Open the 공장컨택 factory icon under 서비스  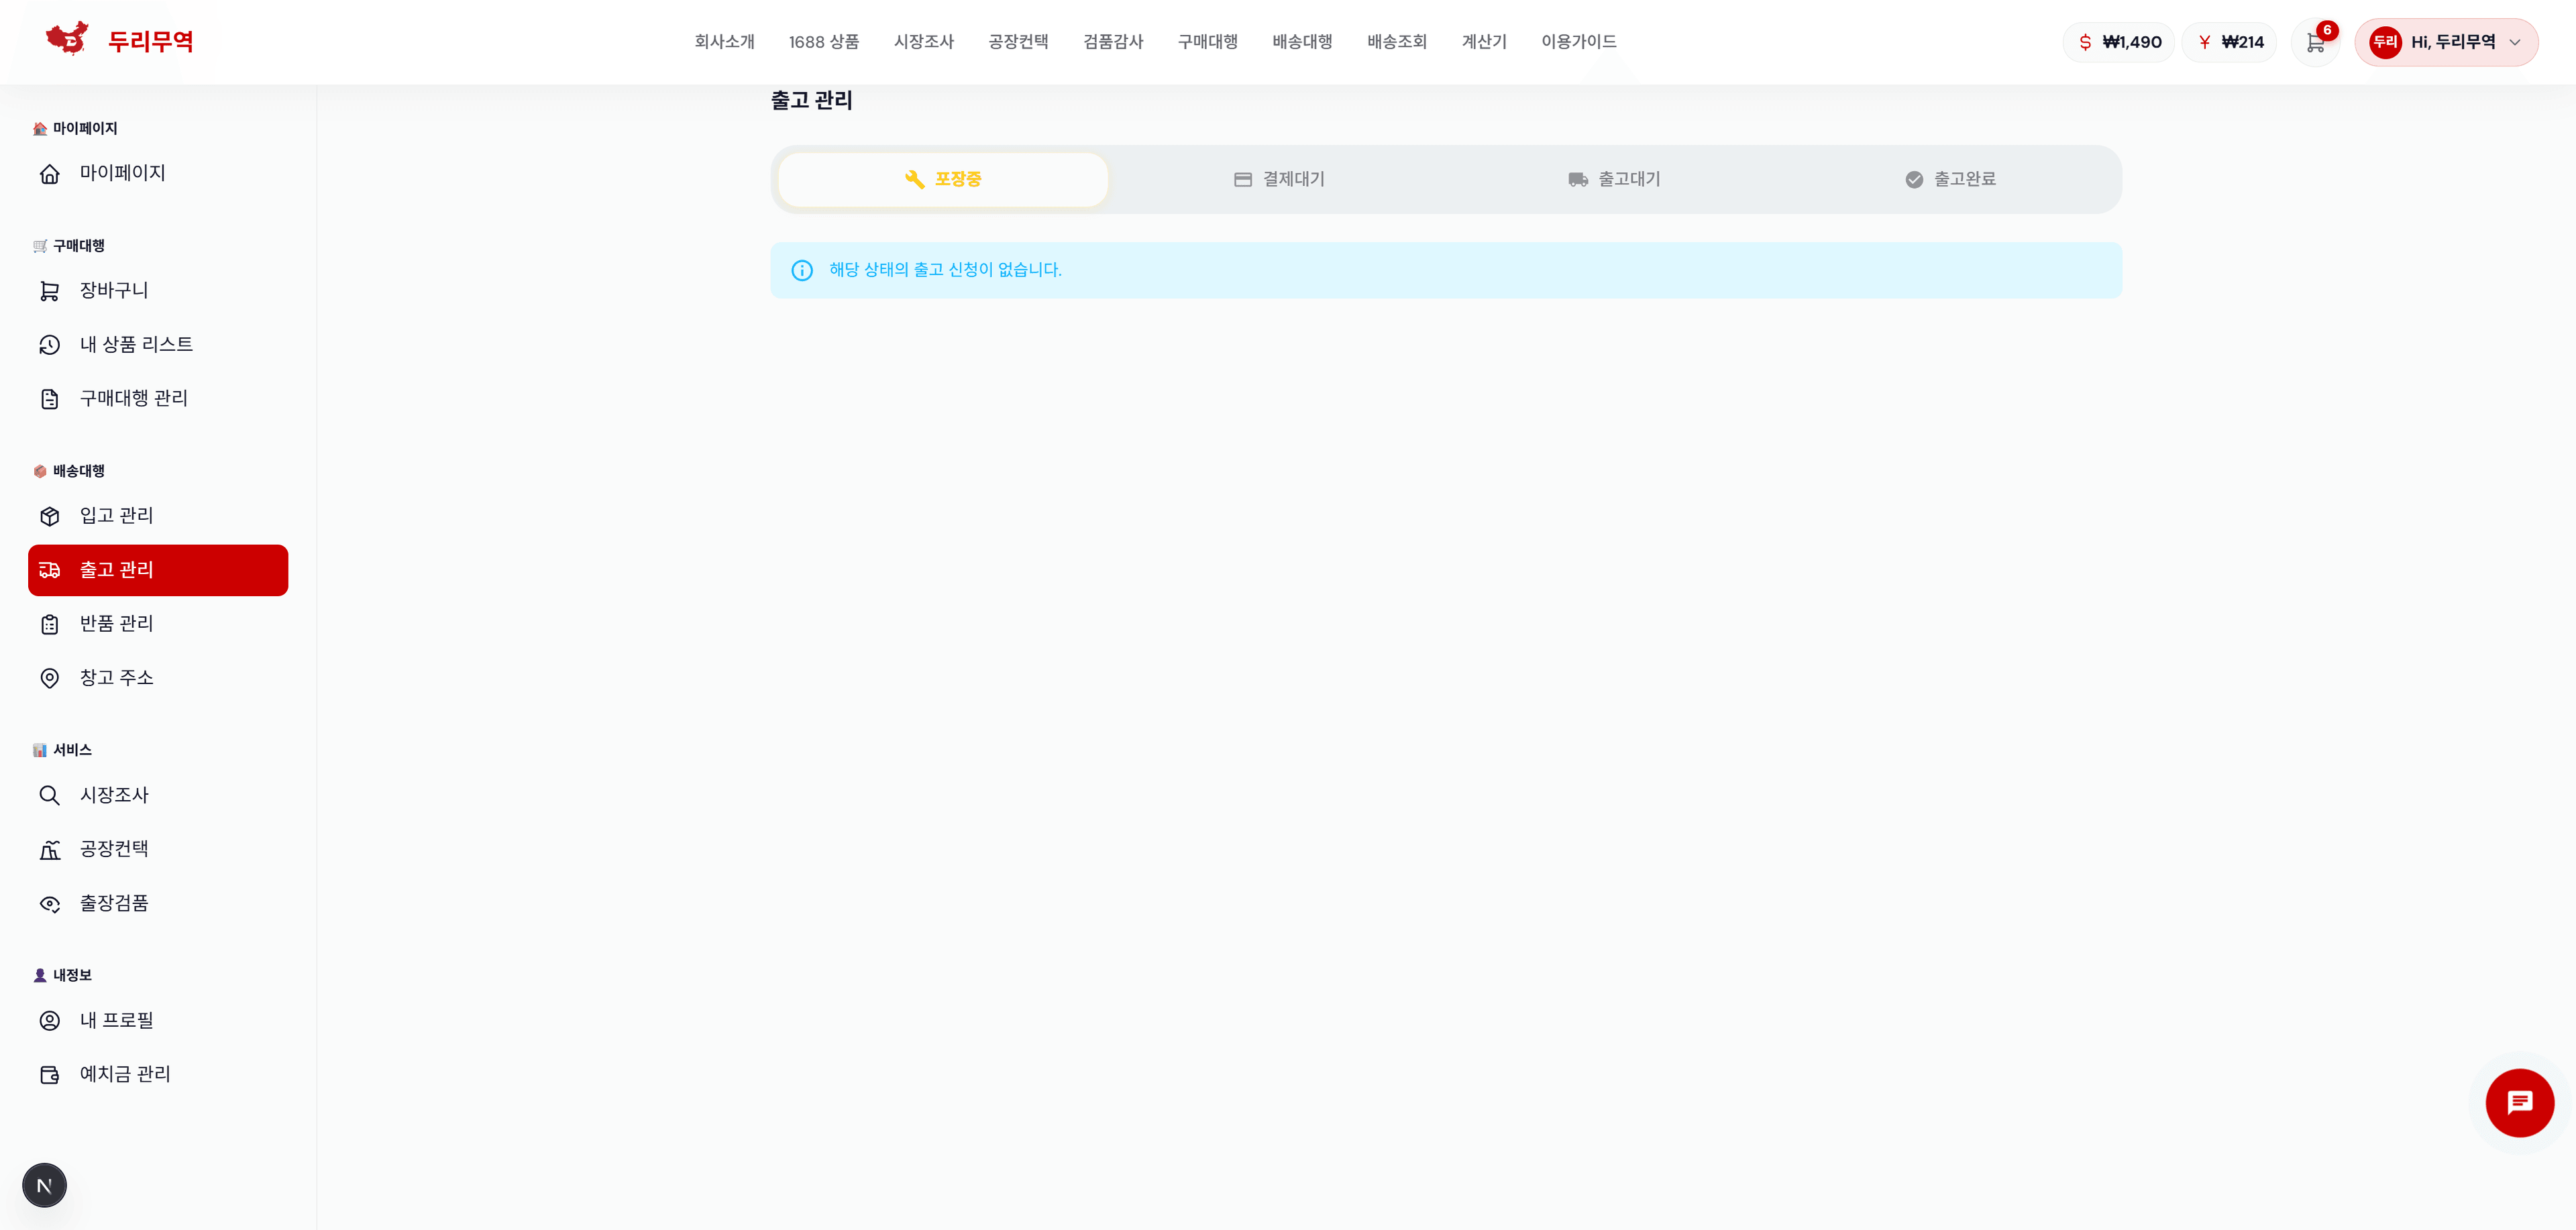click(x=50, y=849)
